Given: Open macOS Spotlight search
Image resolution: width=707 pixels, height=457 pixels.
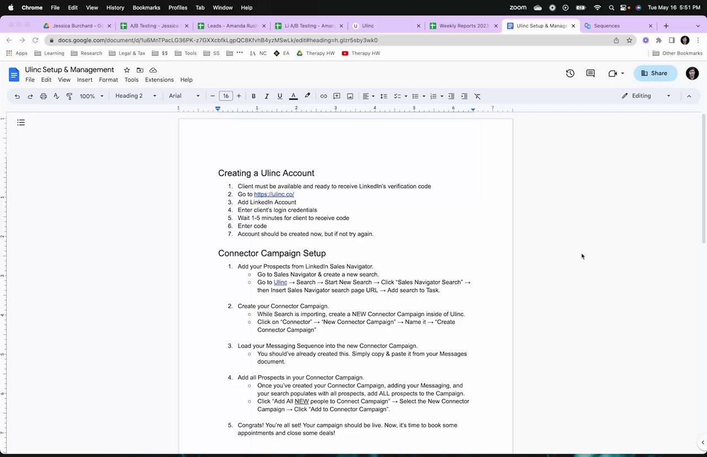Looking at the screenshot, I should point(611,8).
